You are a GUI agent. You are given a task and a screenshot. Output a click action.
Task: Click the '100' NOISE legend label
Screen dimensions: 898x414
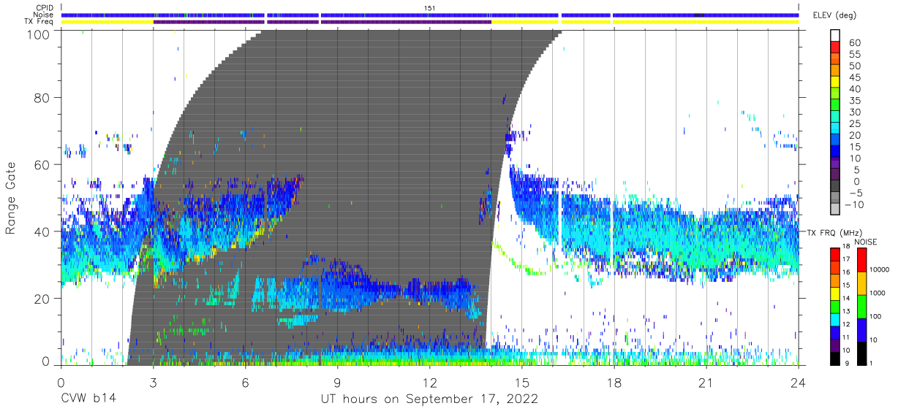[876, 316]
